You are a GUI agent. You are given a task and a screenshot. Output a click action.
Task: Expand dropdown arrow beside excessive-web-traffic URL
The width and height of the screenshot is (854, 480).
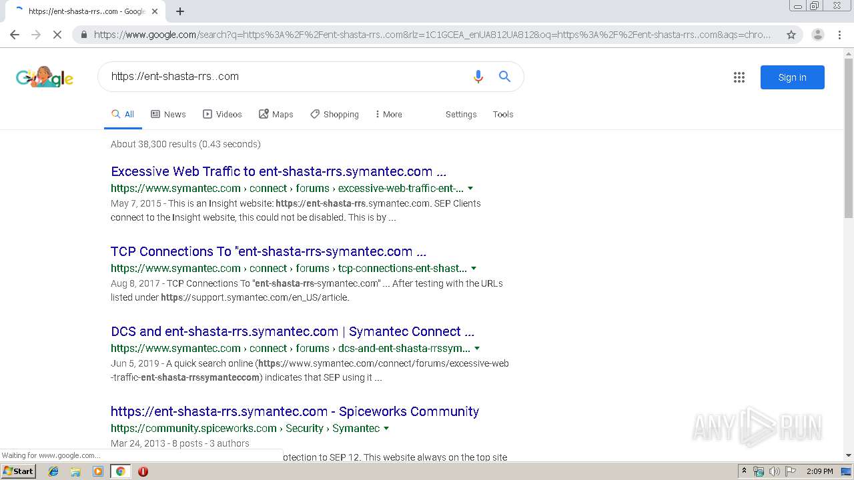coord(470,189)
